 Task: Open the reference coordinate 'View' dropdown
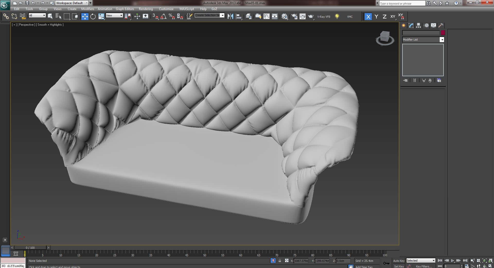tap(121, 15)
